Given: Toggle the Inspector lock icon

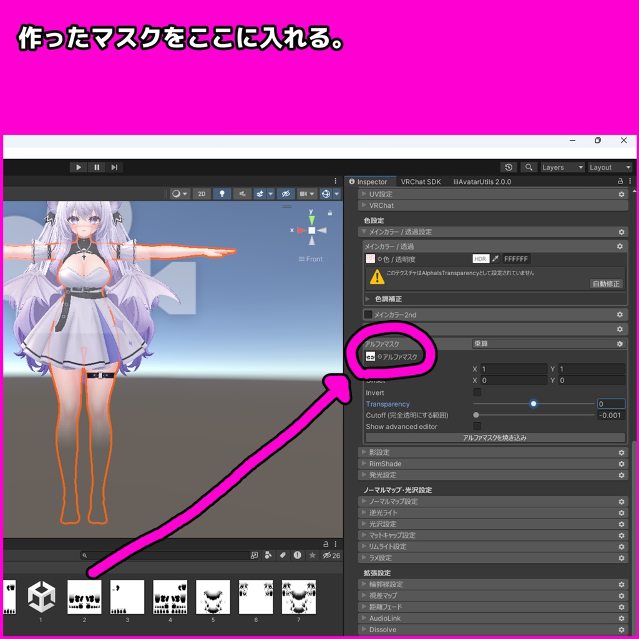Looking at the screenshot, I should point(620,181).
